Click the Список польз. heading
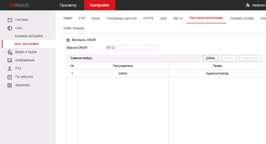This screenshot has width=266, height=144. click(82, 58)
